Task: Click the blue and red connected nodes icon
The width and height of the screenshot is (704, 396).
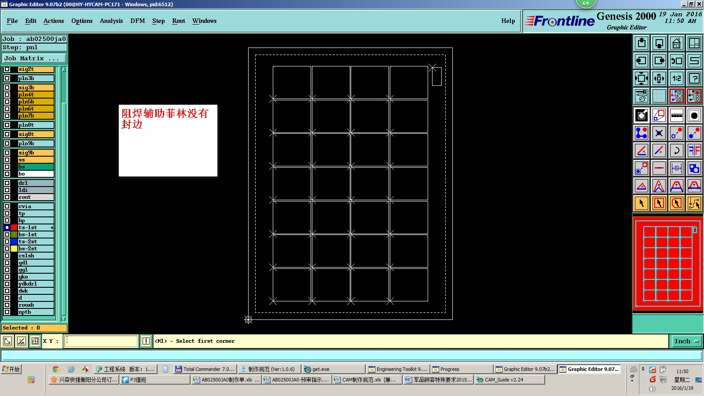Action: click(642, 133)
